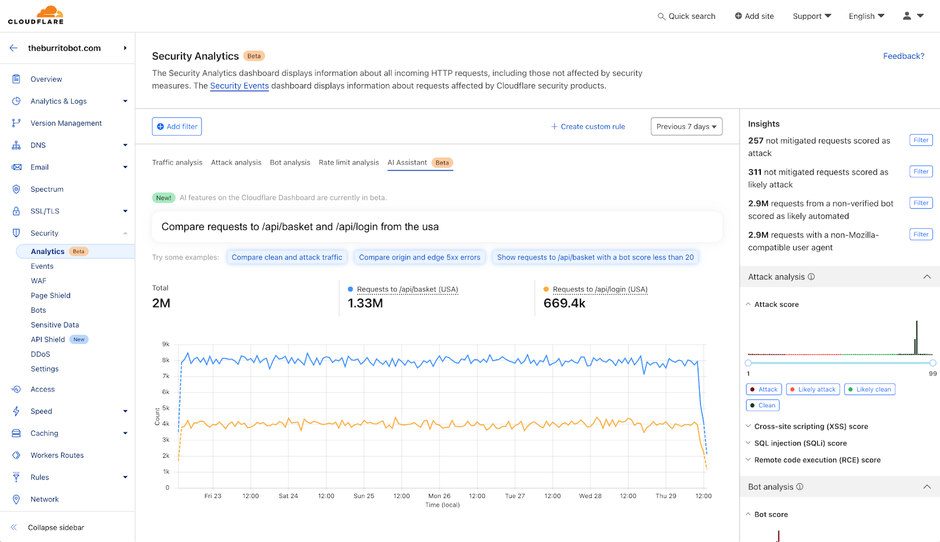The height and width of the screenshot is (542, 940).
Task: Open the Previous 7 days dropdown
Action: (x=686, y=126)
